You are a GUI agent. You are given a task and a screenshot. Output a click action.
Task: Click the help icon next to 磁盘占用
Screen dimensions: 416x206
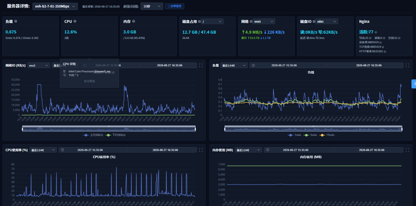click(199, 22)
